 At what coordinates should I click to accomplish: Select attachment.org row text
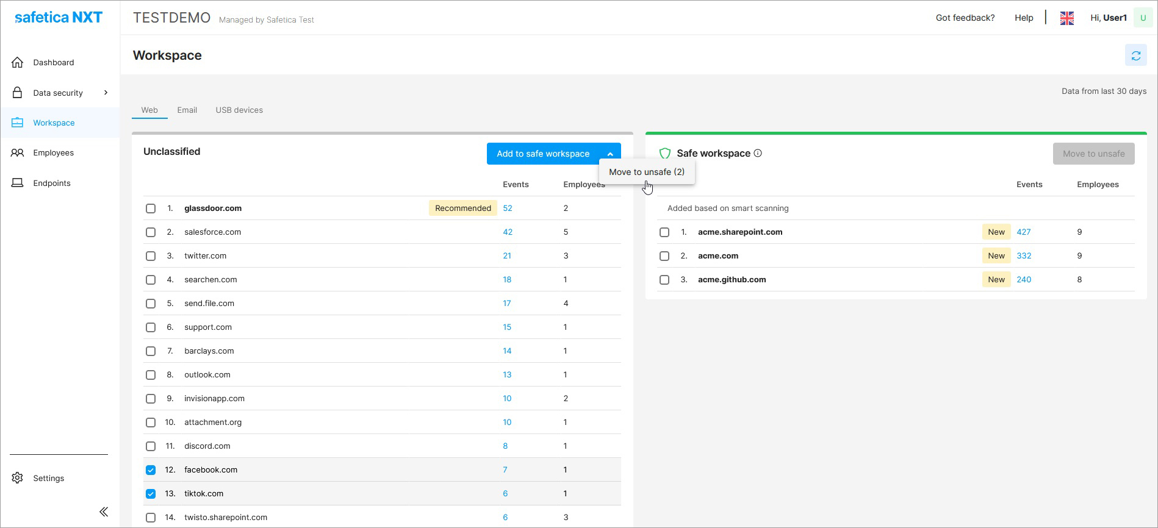[213, 423]
